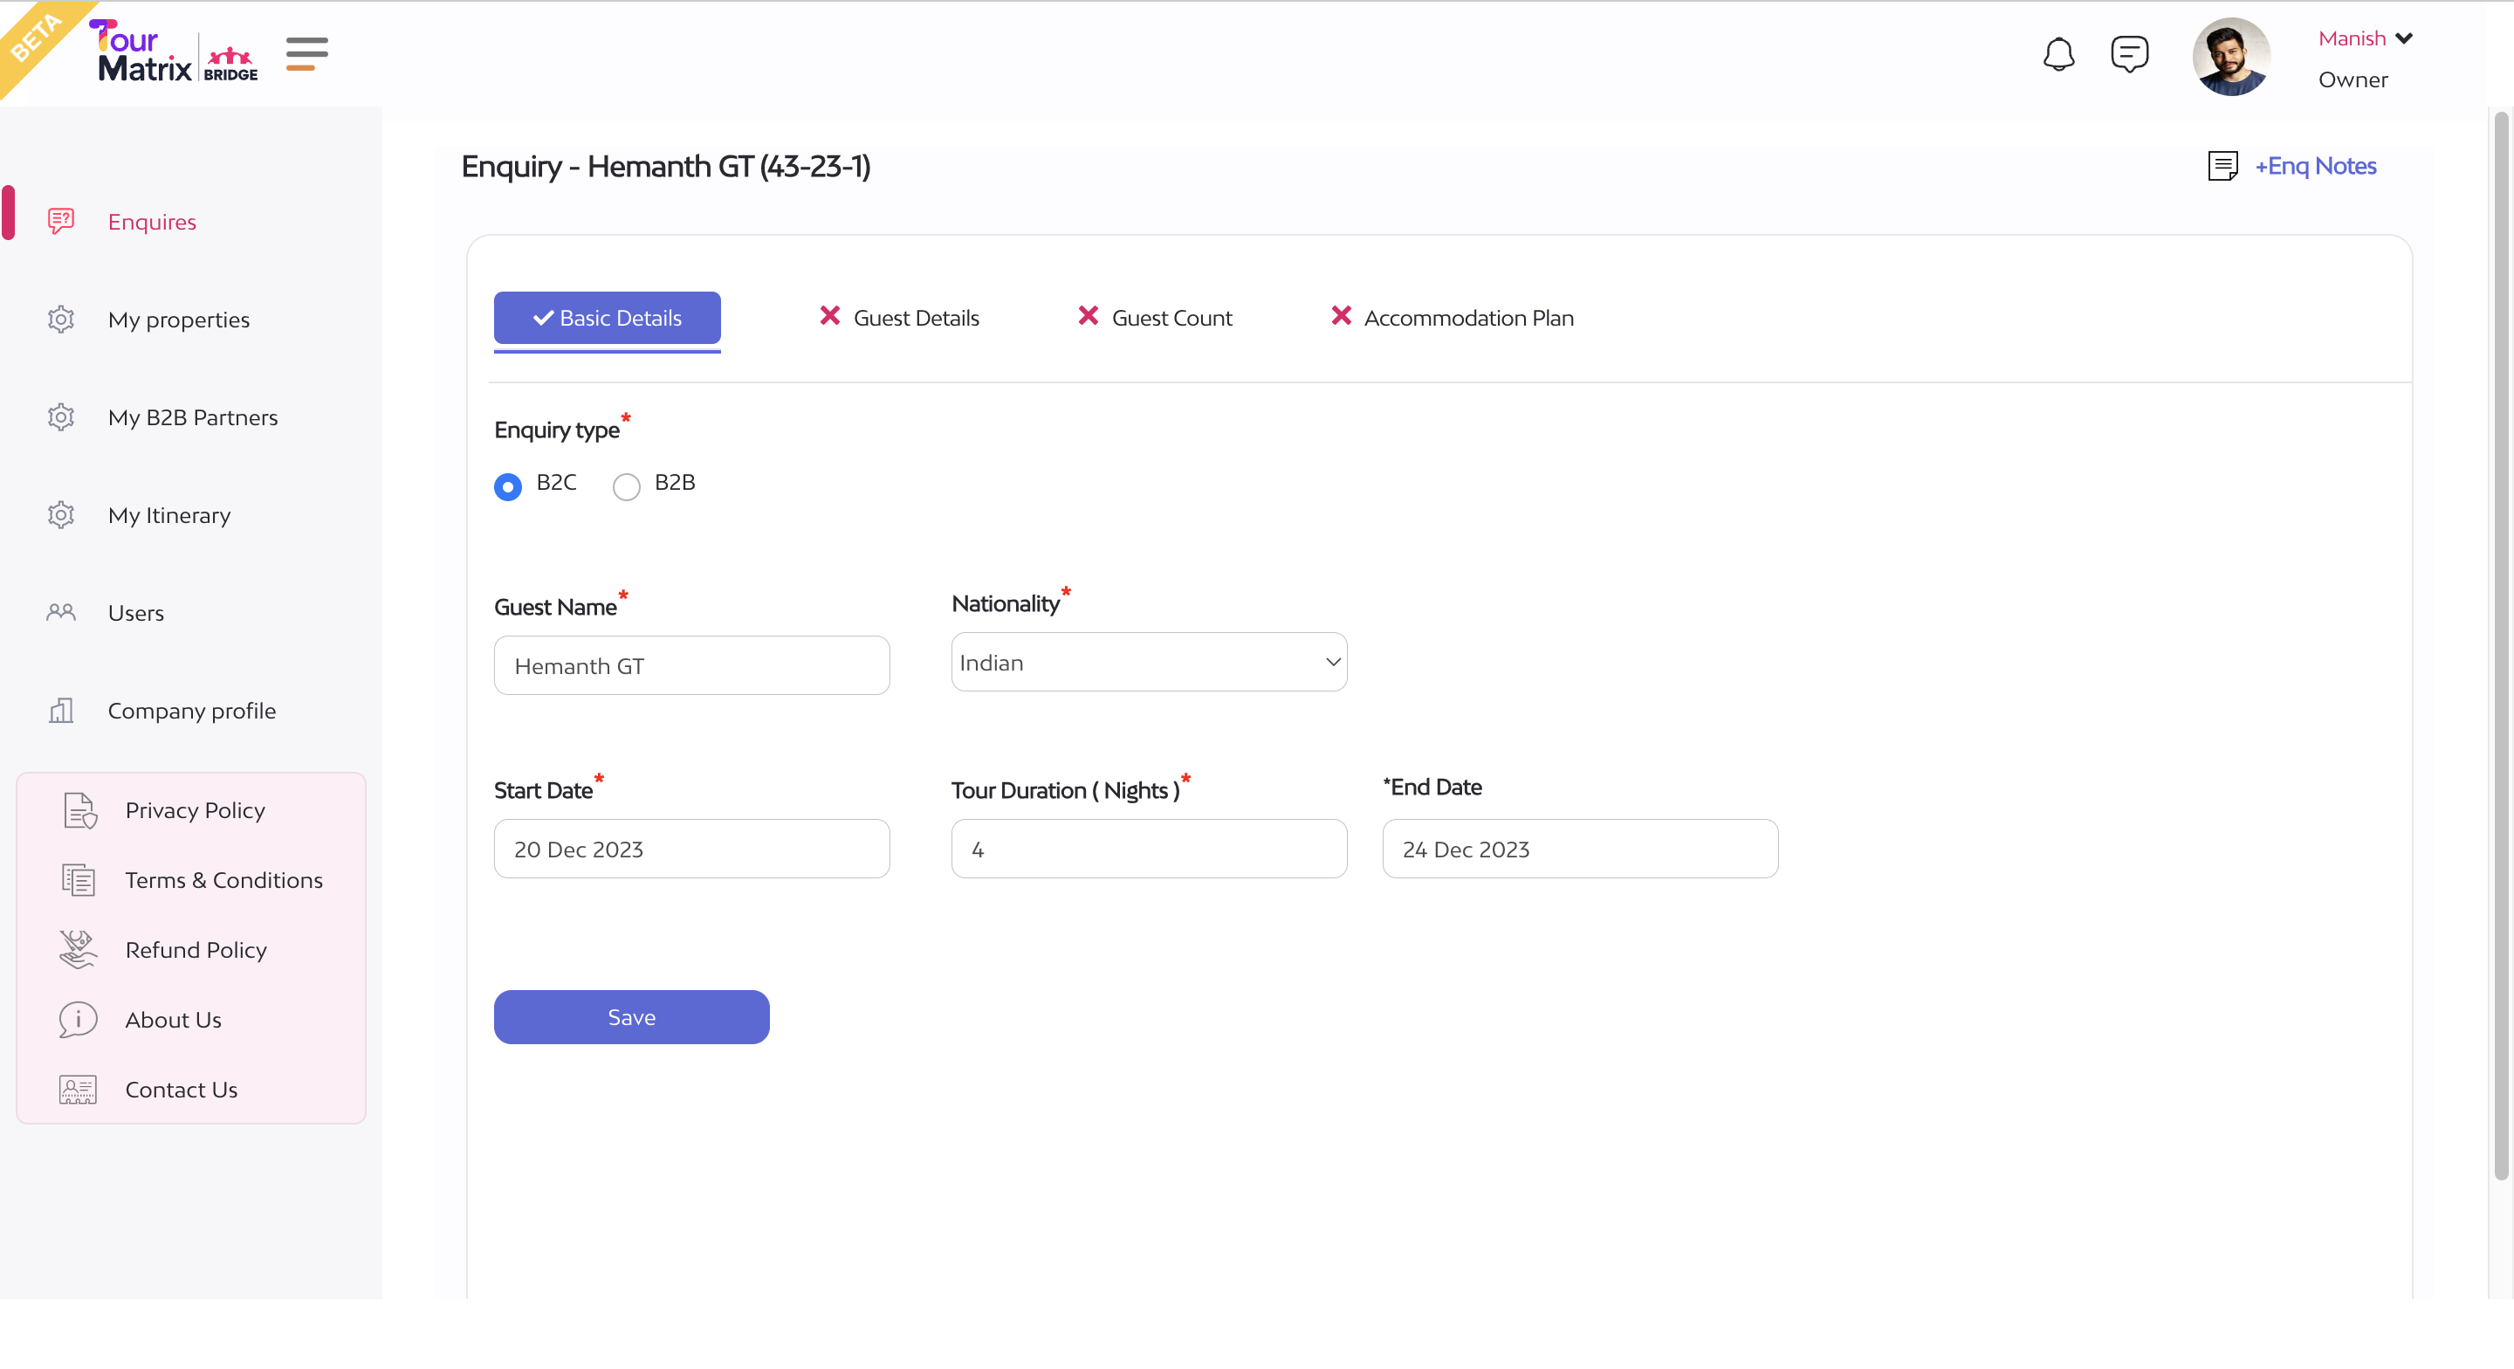The width and height of the screenshot is (2514, 1369).
Task: Click the page vertical scrollbar
Action: pyautogui.click(x=2500, y=644)
